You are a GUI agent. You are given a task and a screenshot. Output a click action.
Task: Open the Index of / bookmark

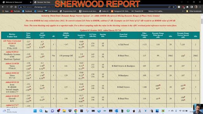[x=104, y=11]
